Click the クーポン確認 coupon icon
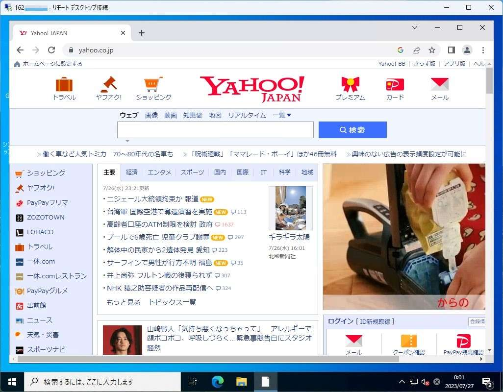The image size is (503, 392). click(x=409, y=341)
